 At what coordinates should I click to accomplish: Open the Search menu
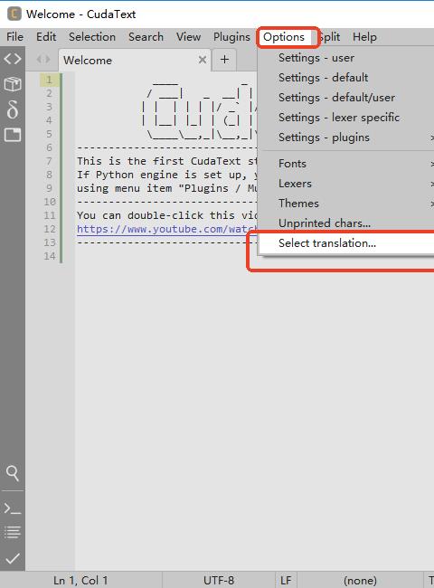pos(146,37)
